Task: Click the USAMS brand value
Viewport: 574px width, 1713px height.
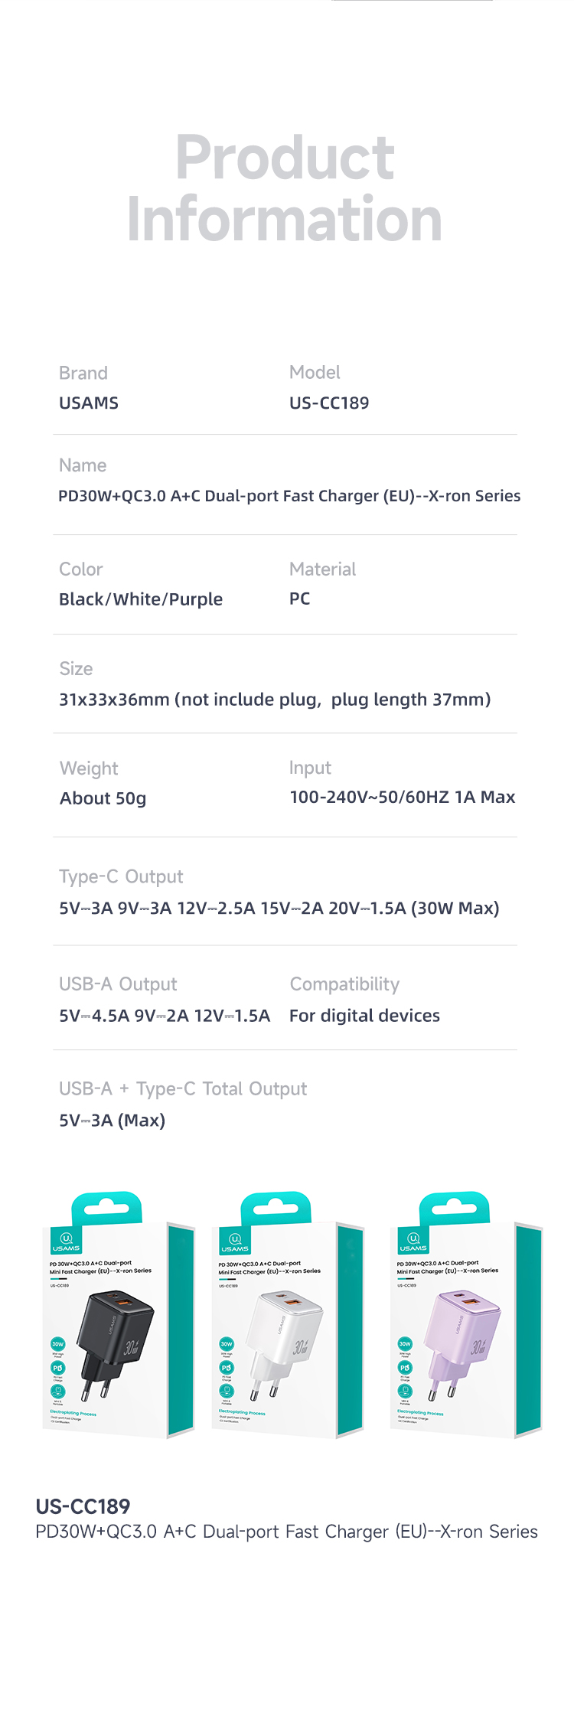Action: [x=89, y=403]
